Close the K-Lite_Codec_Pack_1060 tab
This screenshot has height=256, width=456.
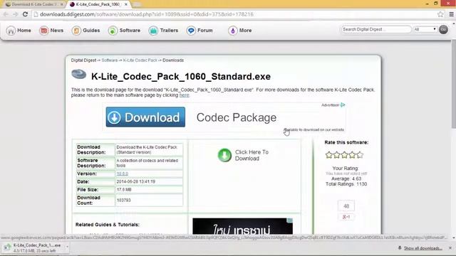tap(126, 4)
